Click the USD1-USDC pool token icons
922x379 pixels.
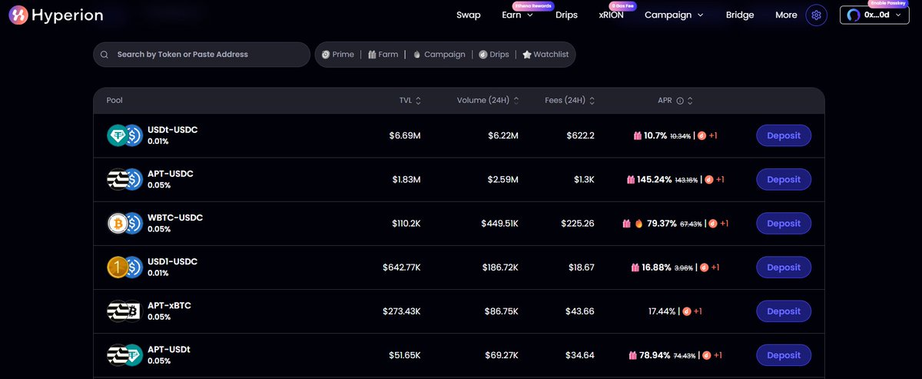tap(124, 267)
